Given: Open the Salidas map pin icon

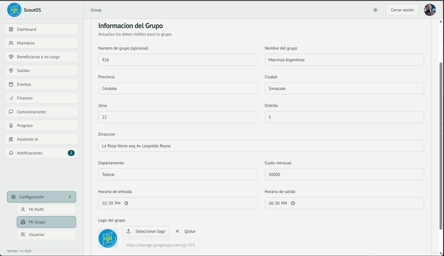Looking at the screenshot, I should [x=11, y=70].
